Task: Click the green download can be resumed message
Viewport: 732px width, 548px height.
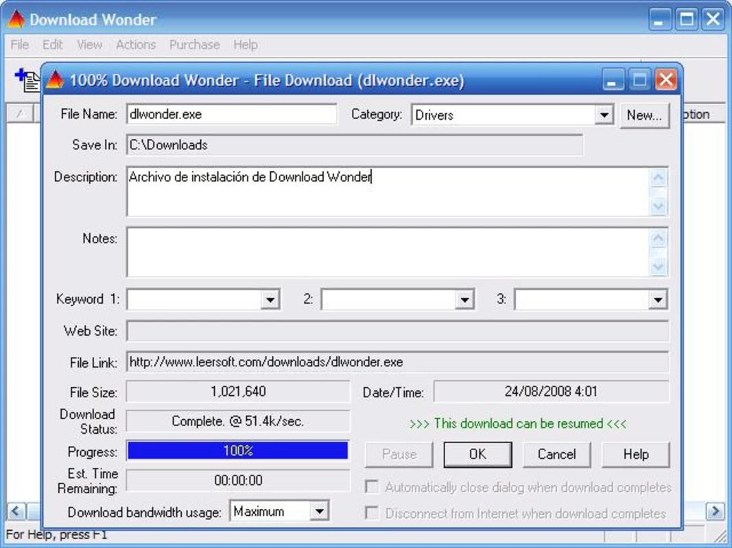Action: [518, 423]
